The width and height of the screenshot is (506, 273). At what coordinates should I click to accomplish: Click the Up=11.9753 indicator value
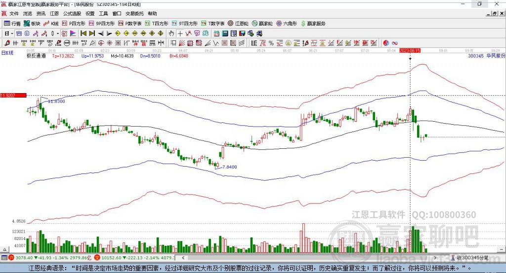tap(92, 56)
